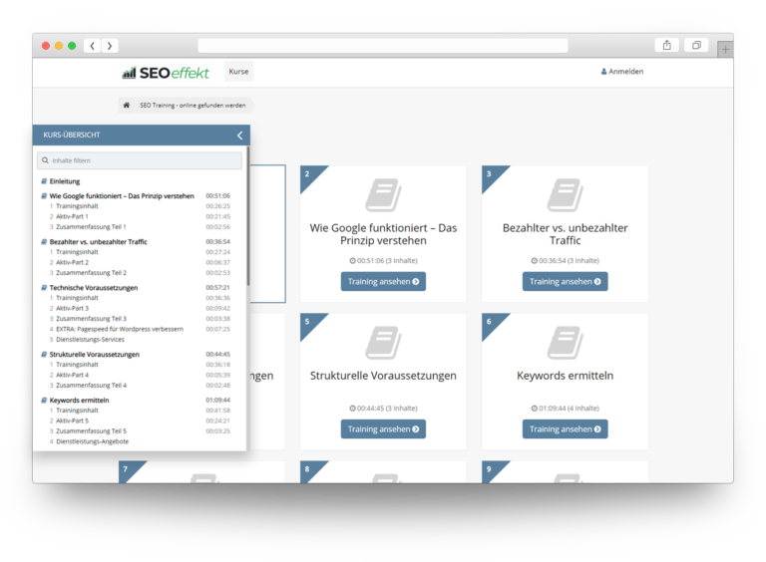Select Einleitung in course overview
Image resolution: width=766 pixels, height=562 pixels.
(65, 181)
